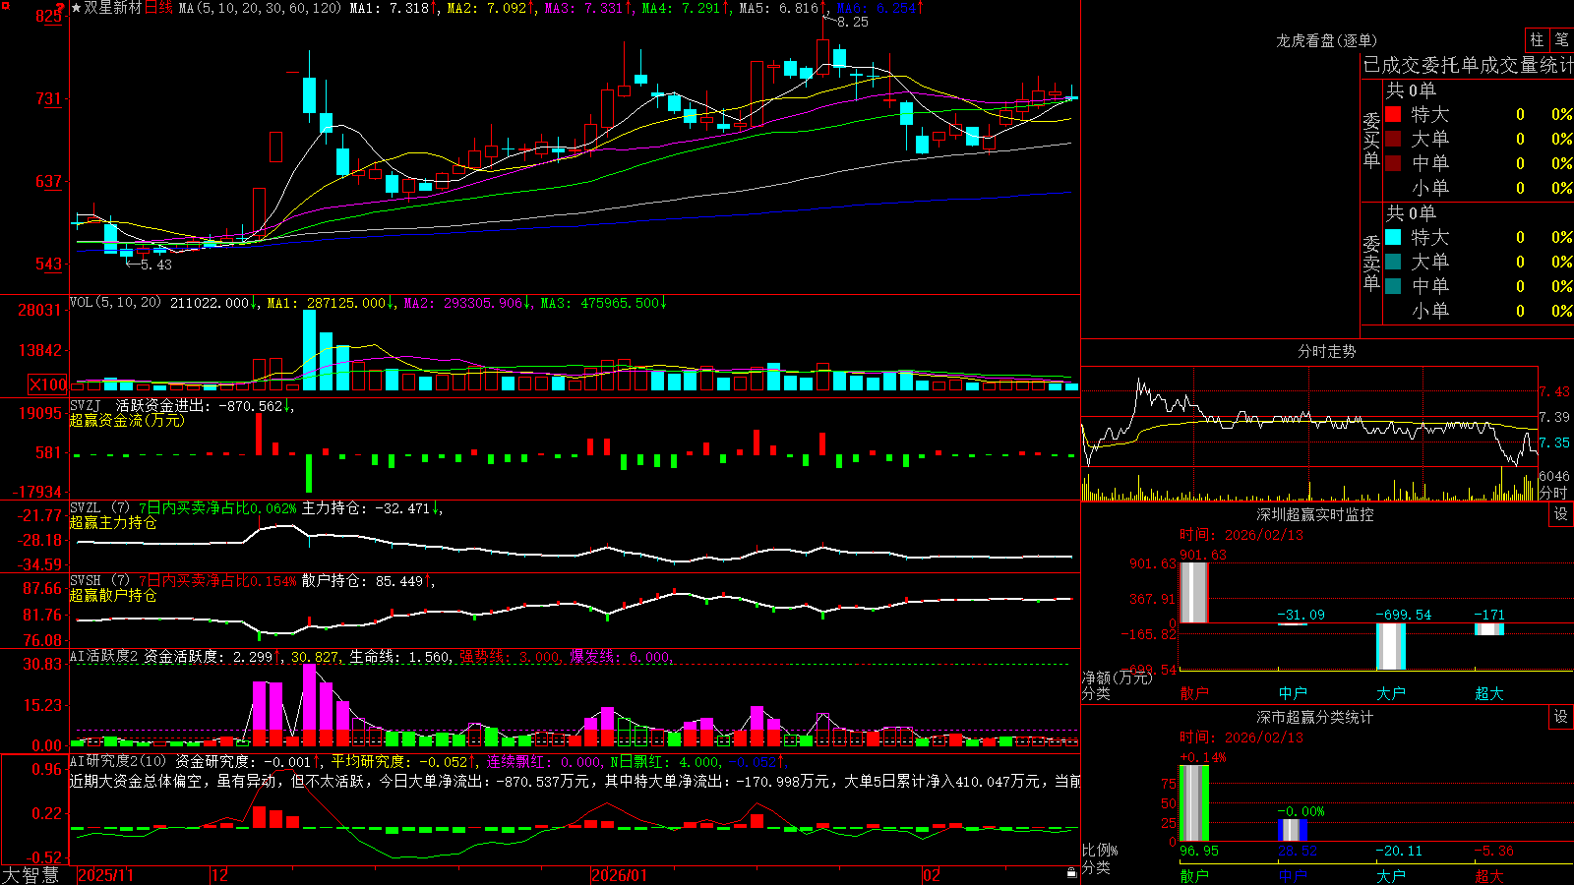
Task: Click 超大 -171 bar in 实时监控
Action: click(x=1488, y=629)
